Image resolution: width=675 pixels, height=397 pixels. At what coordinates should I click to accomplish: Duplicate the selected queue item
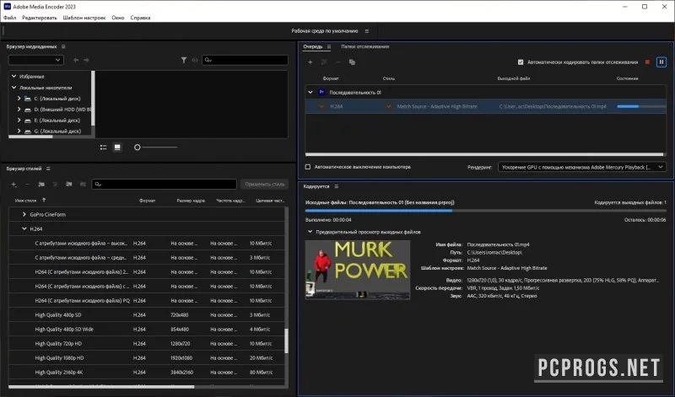pyautogui.click(x=352, y=62)
